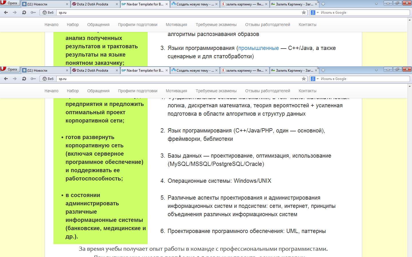Click the '(MySQL/MSSQL/PostgreSQL/Oracle)' text line
Image resolution: width=412 pixels, height=257 pixels.
coord(216,164)
